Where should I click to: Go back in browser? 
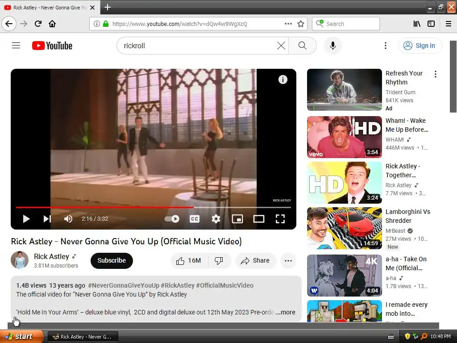click(x=9, y=24)
